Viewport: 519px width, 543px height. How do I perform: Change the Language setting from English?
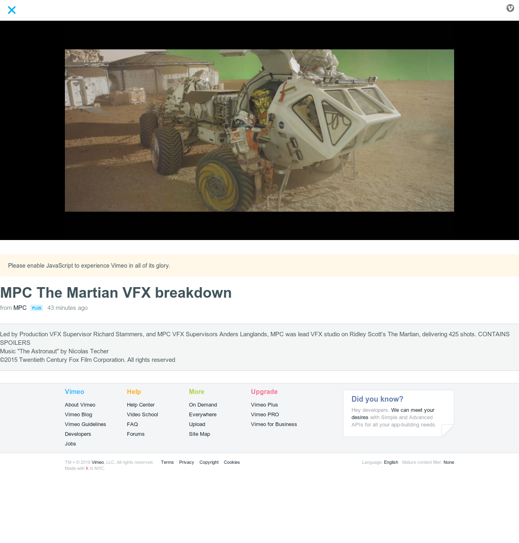tap(391, 462)
